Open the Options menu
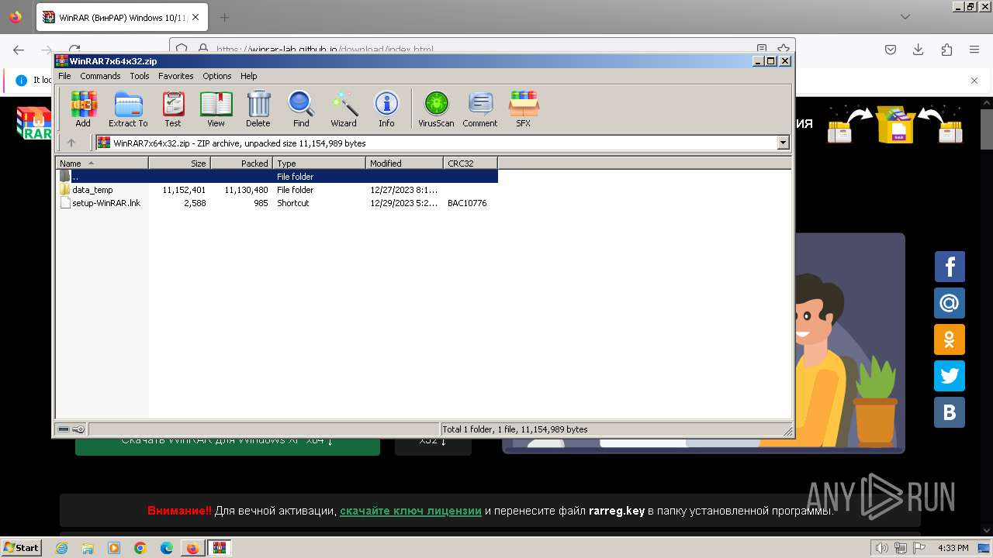 tap(217, 76)
